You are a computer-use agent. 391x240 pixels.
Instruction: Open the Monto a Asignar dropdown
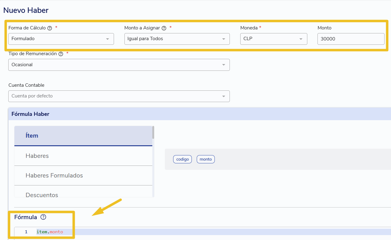coord(177,39)
